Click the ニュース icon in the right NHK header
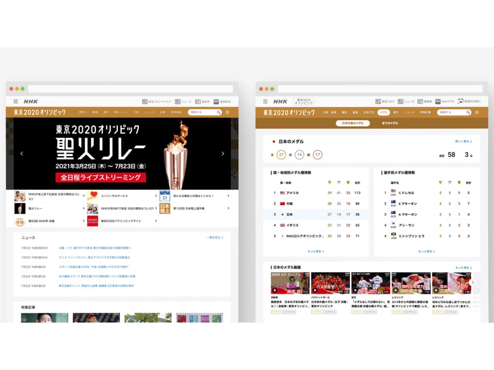 click(x=400, y=101)
